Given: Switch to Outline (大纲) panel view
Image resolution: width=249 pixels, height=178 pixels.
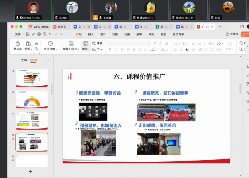Looking at the screenshot, I should point(24,61).
